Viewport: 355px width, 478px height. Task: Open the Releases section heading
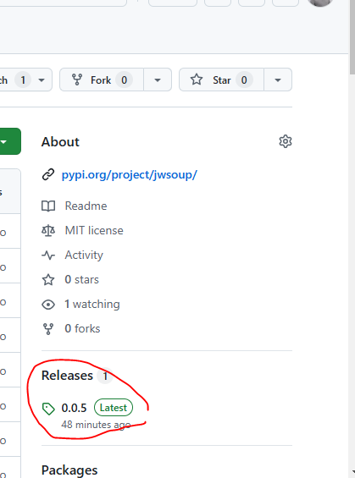point(67,376)
